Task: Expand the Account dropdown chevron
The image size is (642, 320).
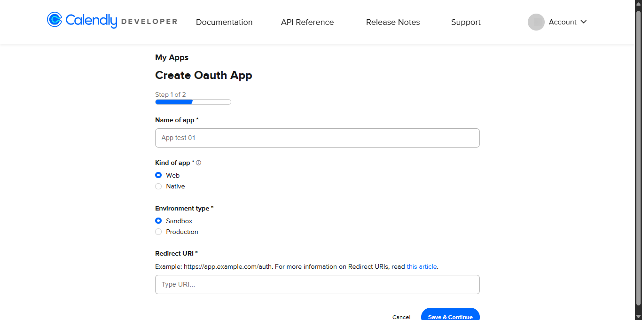Action: (x=584, y=22)
